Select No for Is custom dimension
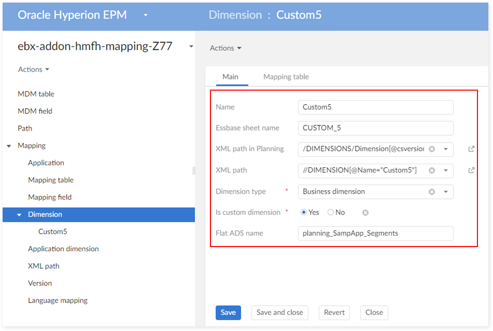 pos(331,212)
